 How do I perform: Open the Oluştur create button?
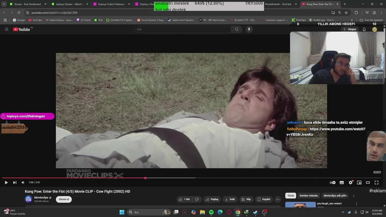[350, 29]
